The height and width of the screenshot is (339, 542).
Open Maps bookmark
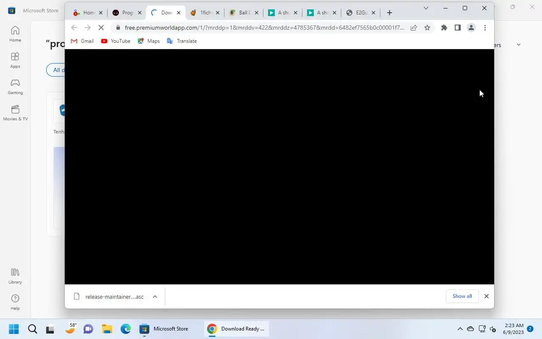(x=149, y=41)
